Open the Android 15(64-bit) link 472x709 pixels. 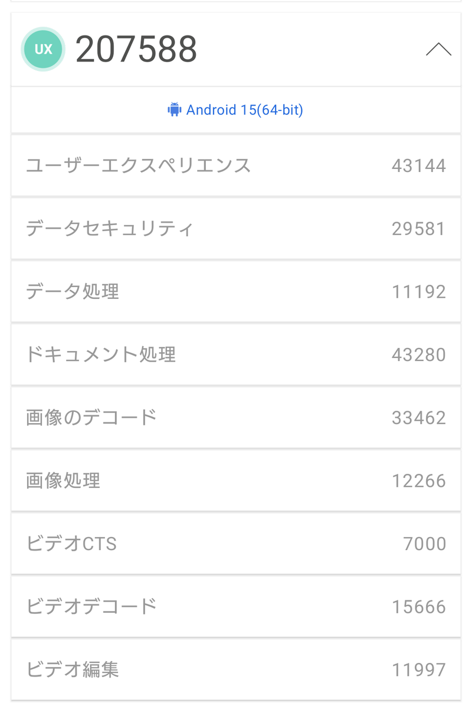tap(244, 110)
